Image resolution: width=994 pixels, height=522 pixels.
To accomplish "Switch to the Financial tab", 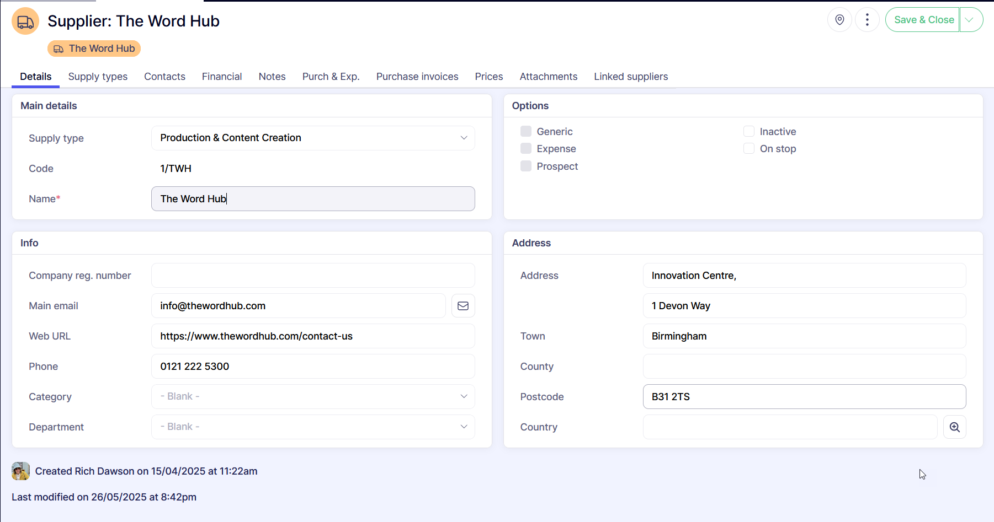I will coord(222,77).
